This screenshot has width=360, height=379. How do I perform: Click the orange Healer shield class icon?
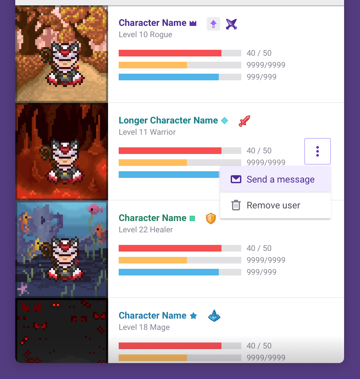[x=211, y=218]
